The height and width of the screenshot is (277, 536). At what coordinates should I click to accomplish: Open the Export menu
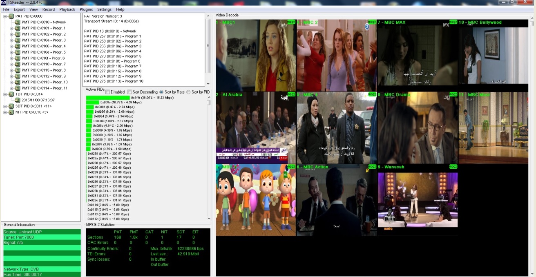tap(19, 9)
